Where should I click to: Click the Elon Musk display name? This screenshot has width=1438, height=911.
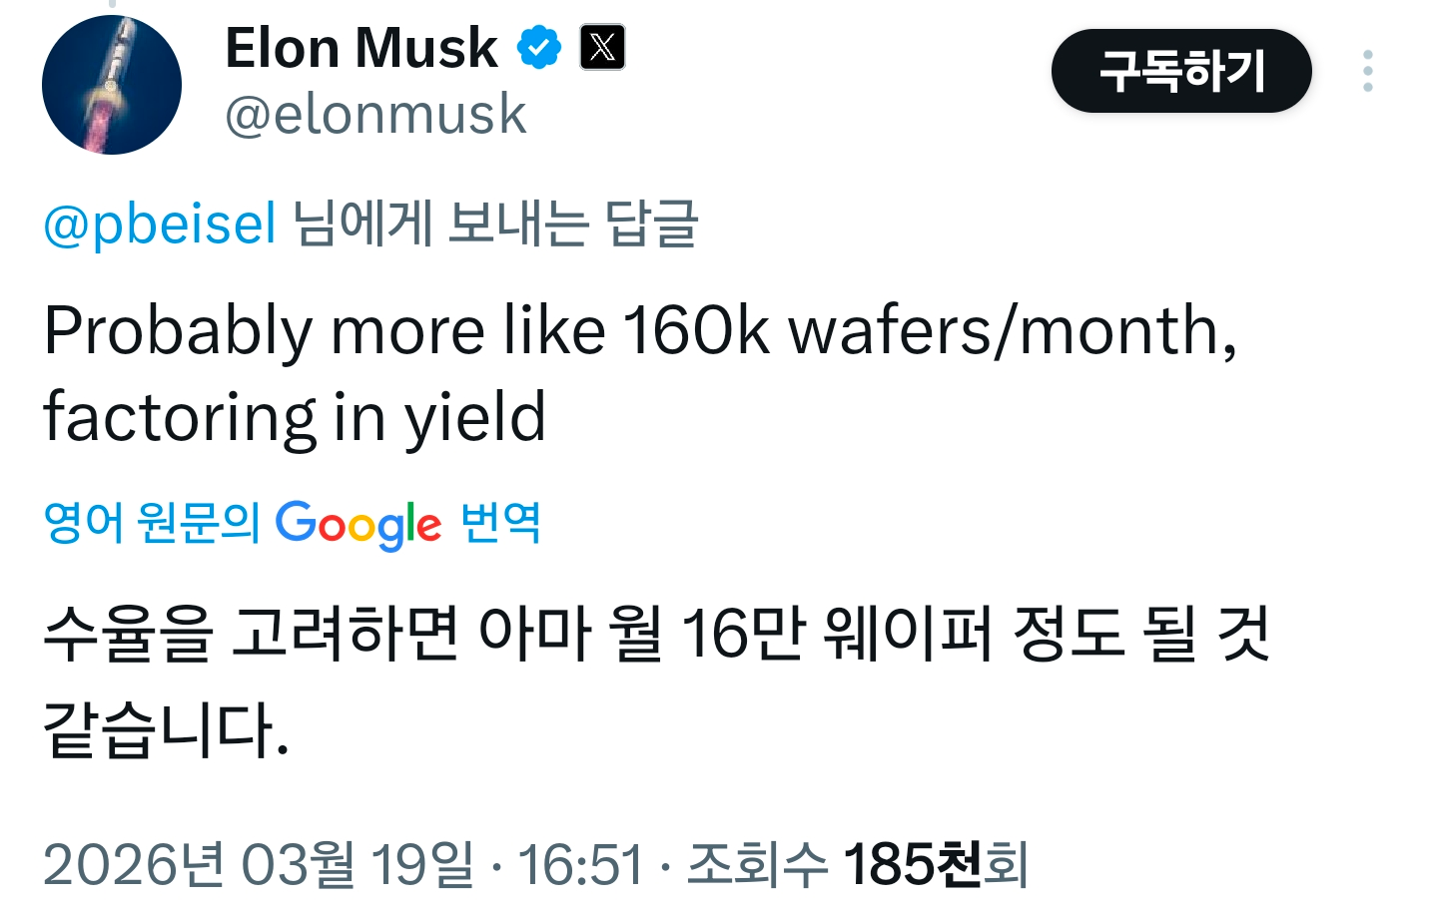click(x=361, y=48)
